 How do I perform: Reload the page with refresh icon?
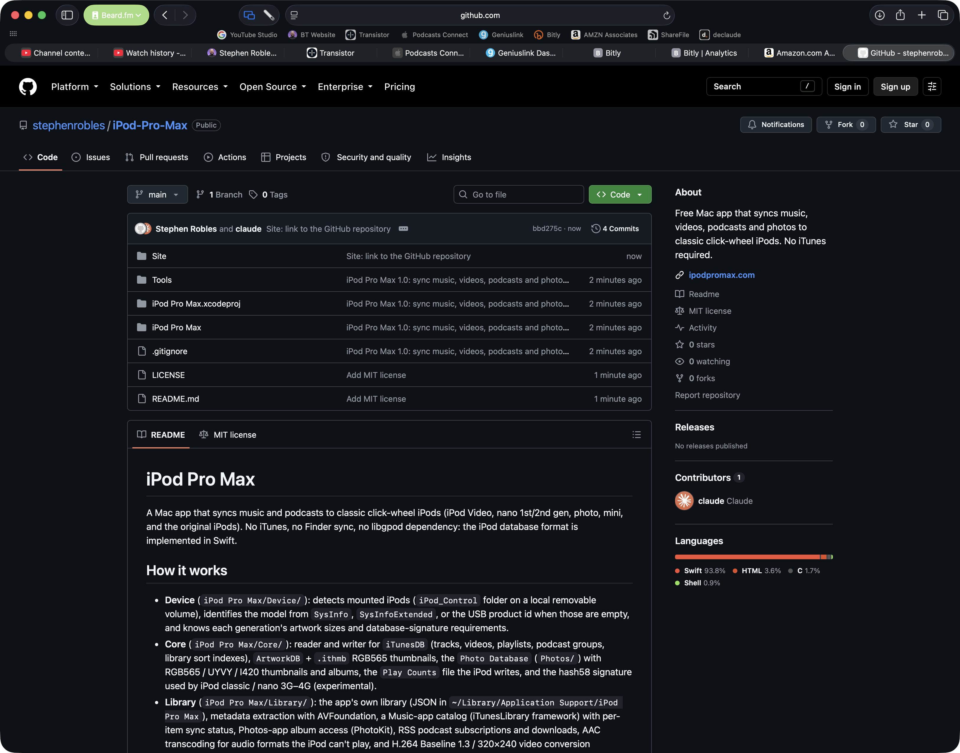click(x=666, y=15)
